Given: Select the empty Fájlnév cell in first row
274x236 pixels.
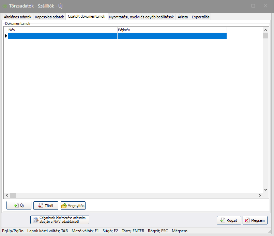Looking at the screenshot, I should click(x=172, y=36).
